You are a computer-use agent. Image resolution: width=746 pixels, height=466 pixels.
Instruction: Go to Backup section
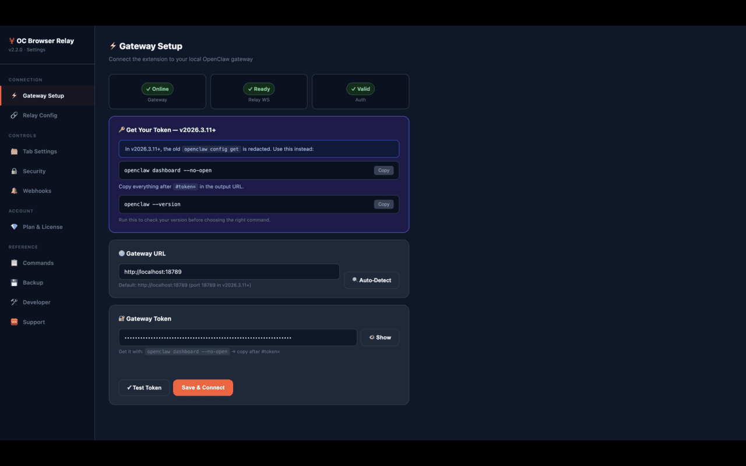click(x=47, y=283)
